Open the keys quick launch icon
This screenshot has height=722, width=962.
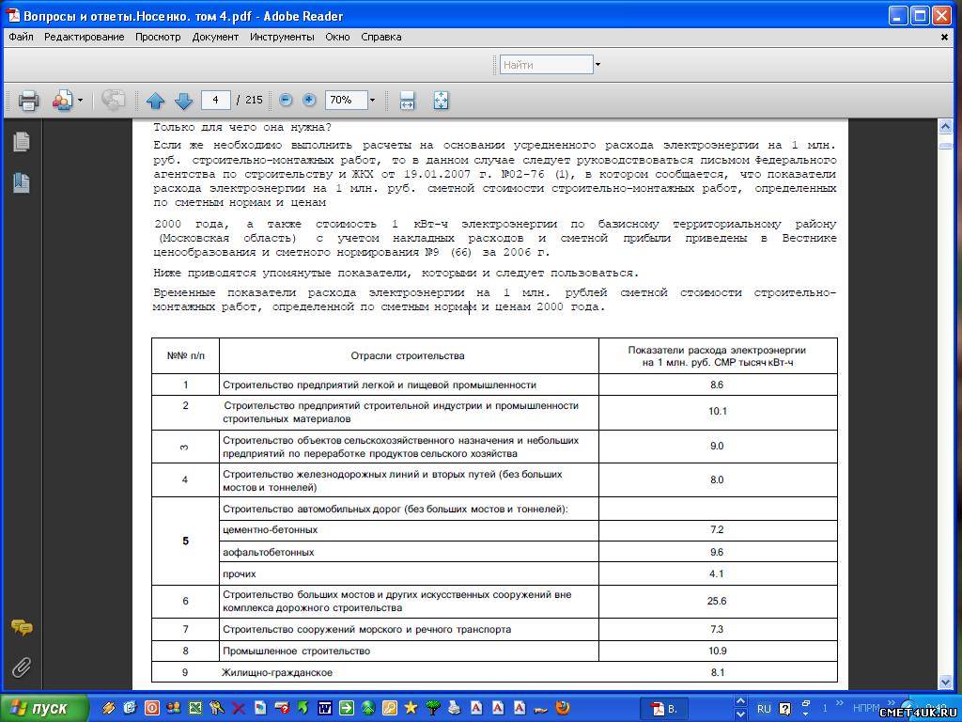pos(217,708)
